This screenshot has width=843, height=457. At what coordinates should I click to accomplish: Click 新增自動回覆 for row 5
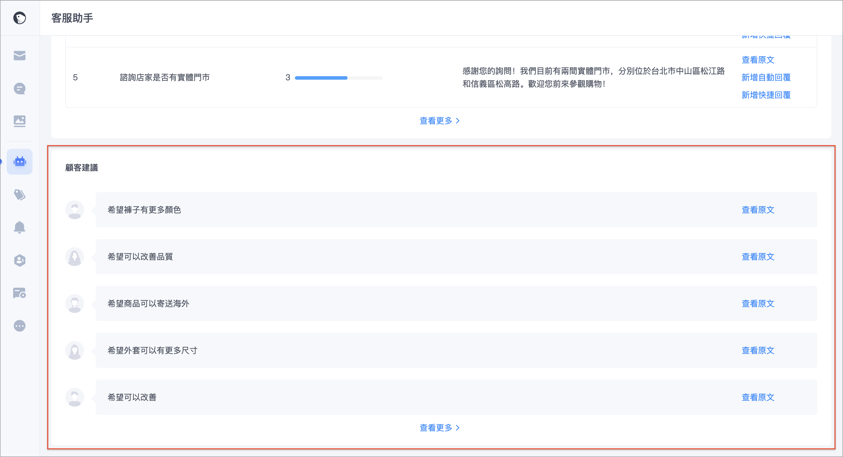(x=766, y=78)
